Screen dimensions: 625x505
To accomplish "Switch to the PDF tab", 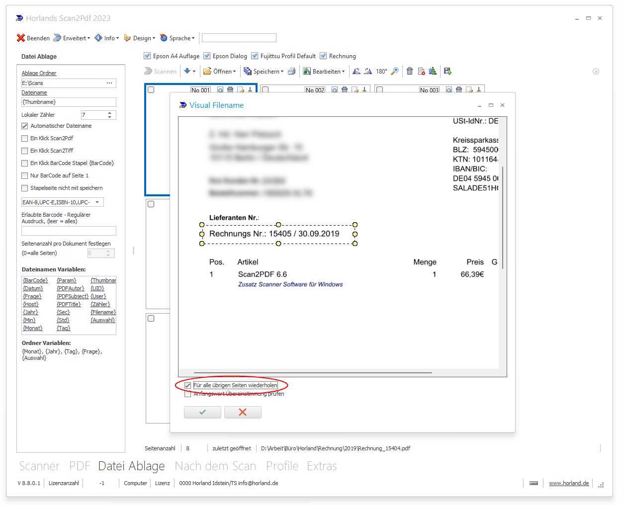I will (x=80, y=466).
